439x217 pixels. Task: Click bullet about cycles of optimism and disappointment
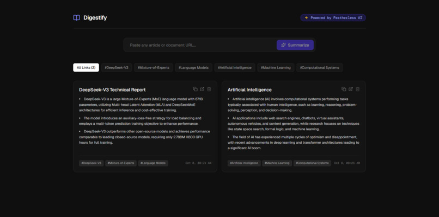294,143
